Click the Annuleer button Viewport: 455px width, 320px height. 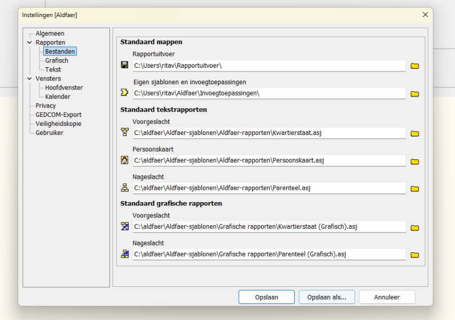pos(387,297)
